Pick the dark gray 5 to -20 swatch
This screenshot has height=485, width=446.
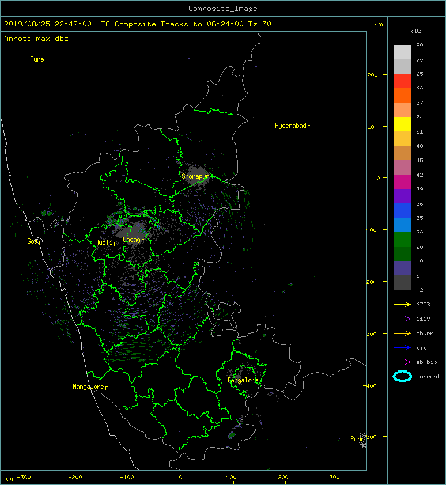pyautogui.click(x=402, y=283)
